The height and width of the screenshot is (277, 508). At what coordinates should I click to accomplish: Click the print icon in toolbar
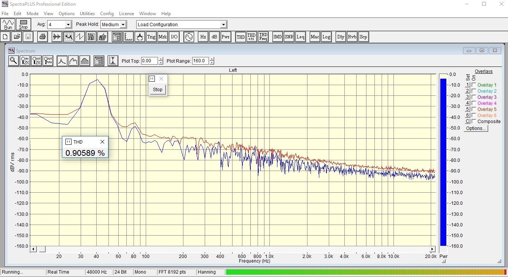[43, 37]
